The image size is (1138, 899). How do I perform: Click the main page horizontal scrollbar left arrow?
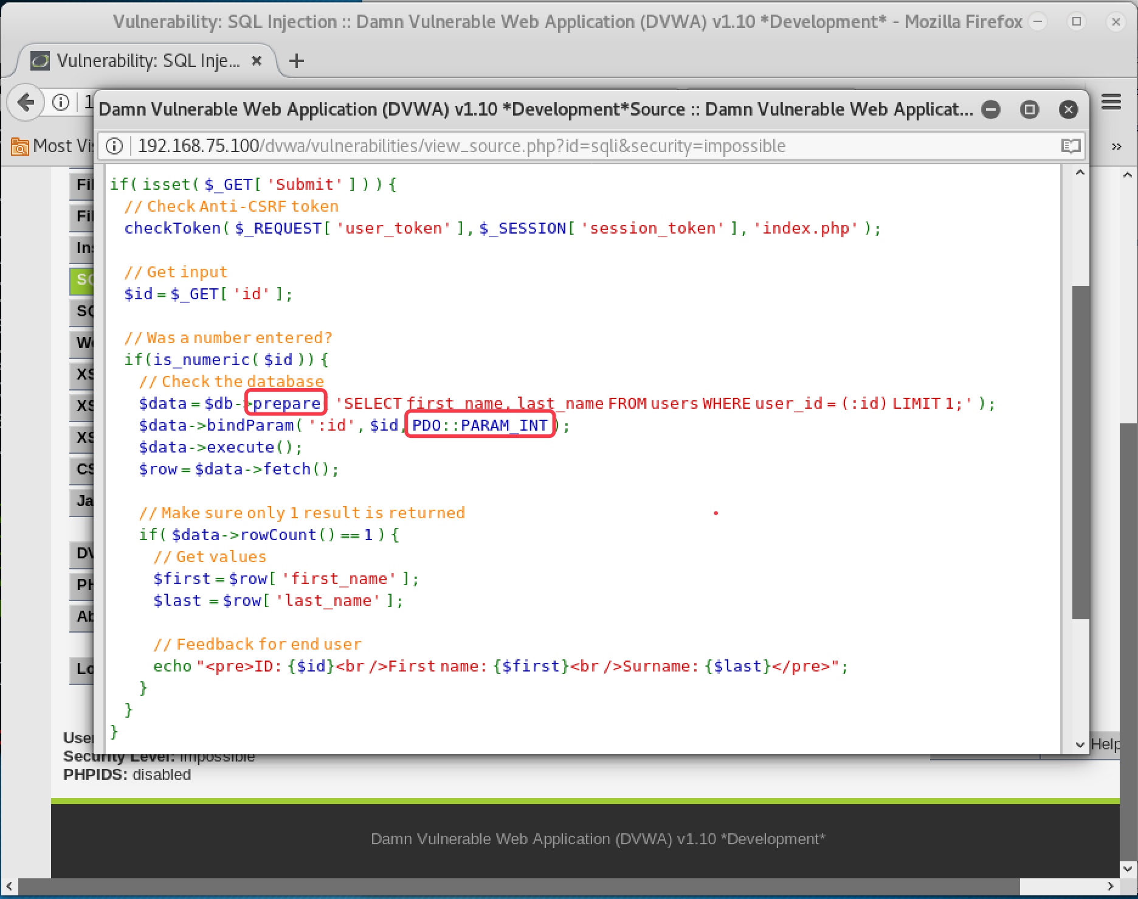(x=9, y=886)
